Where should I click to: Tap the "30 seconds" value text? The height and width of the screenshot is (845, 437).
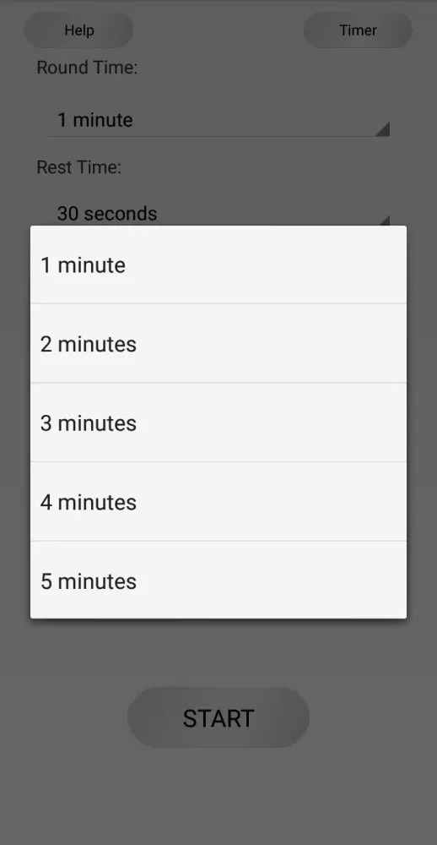(x=107, y=214)
